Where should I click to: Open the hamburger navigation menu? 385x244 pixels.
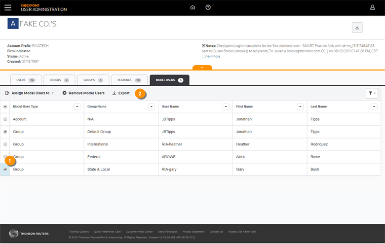(x=7, y=7)
